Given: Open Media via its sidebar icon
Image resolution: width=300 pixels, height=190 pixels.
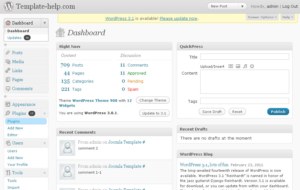Looking at the screenshot, I should pos(8,62).
